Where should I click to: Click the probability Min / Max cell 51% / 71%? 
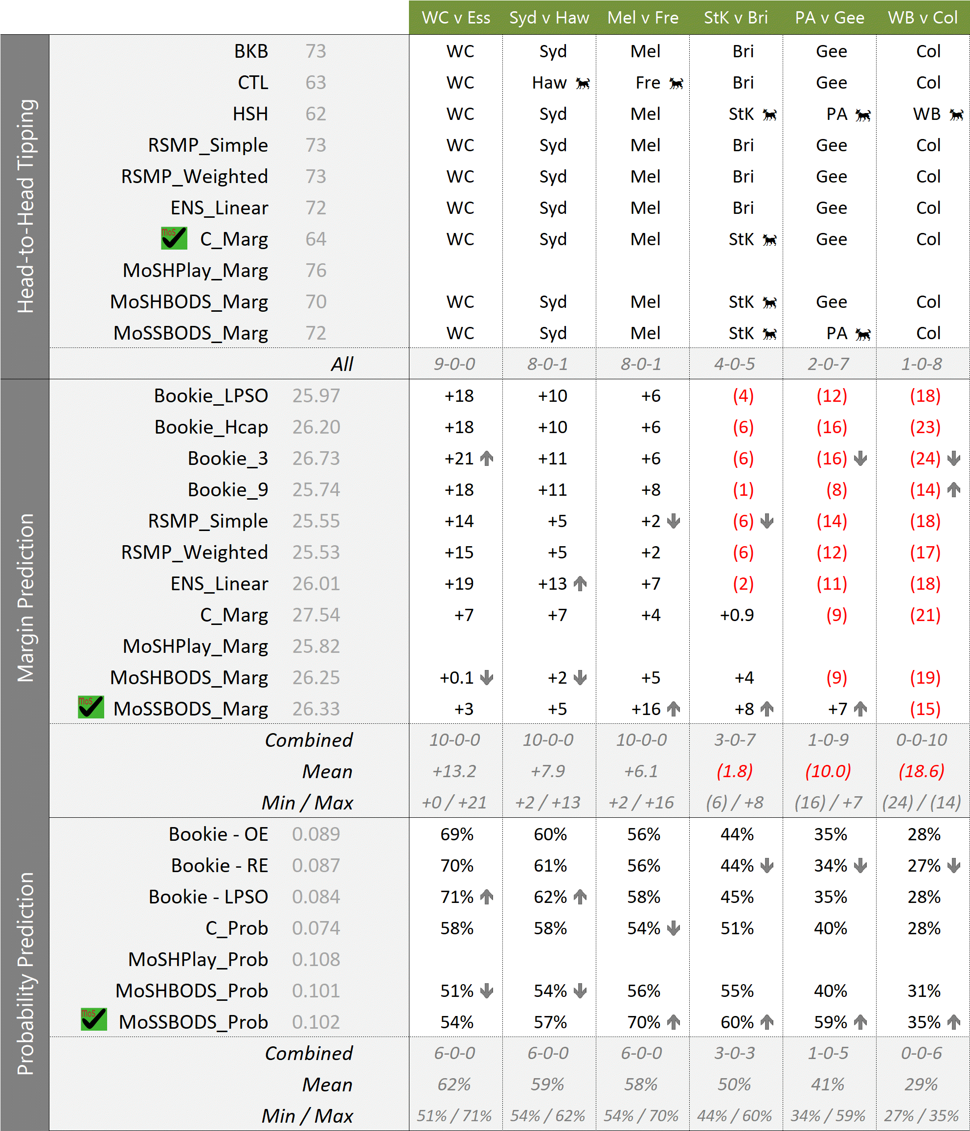tap(454, 1116)
